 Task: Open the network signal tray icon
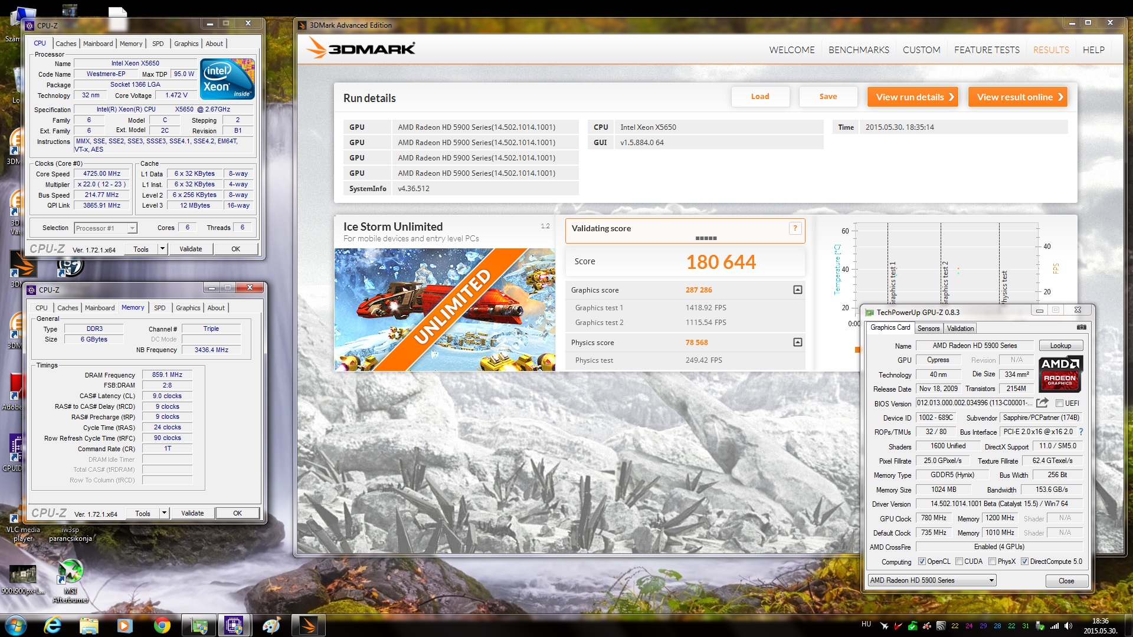(x=1054, y=626)
